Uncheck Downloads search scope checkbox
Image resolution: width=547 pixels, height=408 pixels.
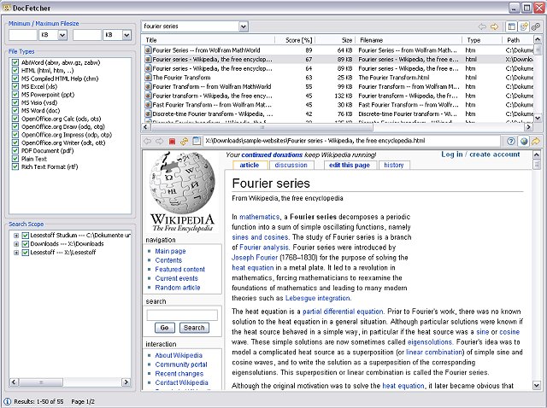25,243
